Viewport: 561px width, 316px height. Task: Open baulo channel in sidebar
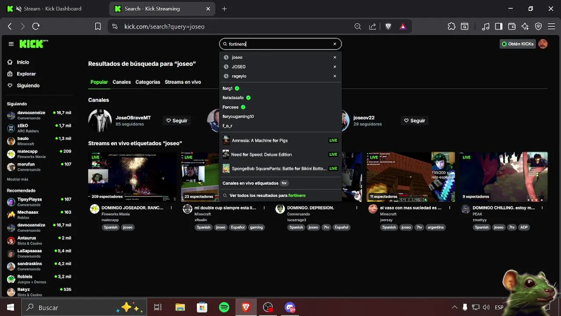click(39, 141)
